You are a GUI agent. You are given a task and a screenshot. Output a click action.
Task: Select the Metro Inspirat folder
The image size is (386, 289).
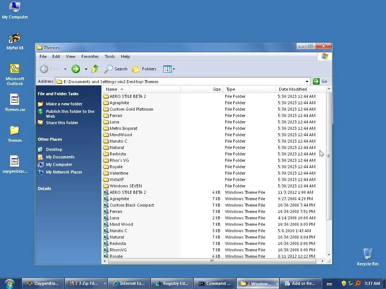tap(120, 128)
